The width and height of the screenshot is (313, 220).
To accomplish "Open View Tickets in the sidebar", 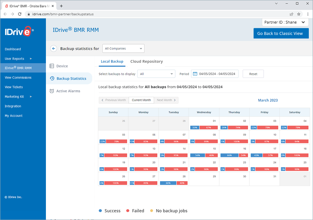I will [14, 87].
